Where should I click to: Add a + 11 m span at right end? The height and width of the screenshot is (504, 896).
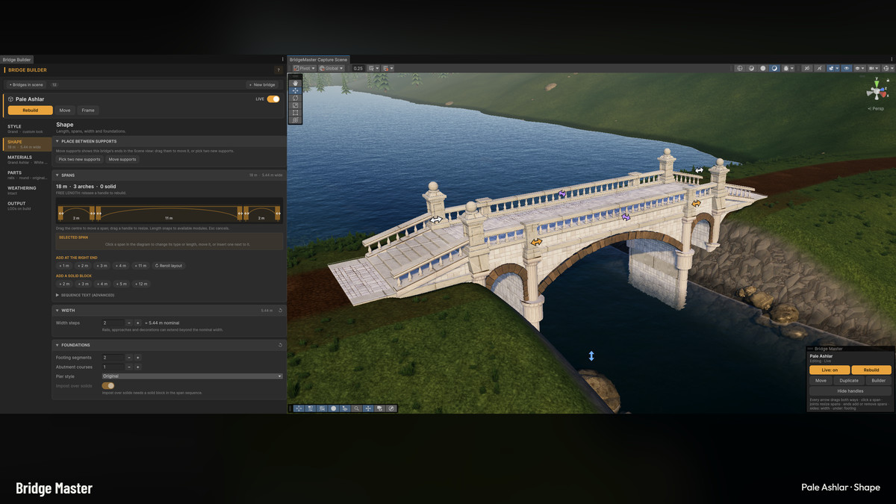pos(140,266)
